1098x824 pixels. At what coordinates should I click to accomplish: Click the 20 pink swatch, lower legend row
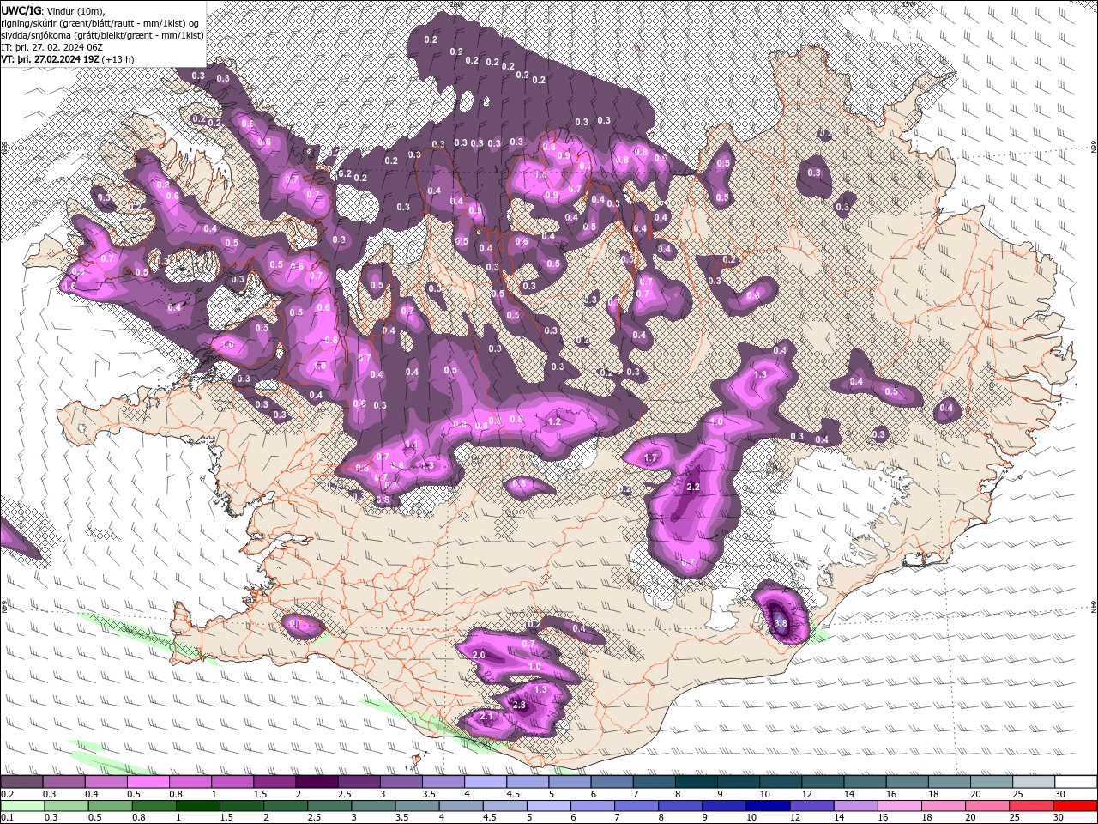tap(987, 806)
